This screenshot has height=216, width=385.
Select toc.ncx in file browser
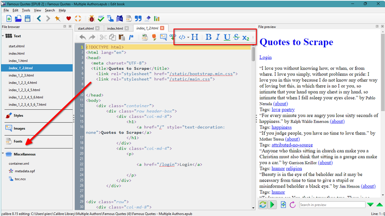click(20, 179)
